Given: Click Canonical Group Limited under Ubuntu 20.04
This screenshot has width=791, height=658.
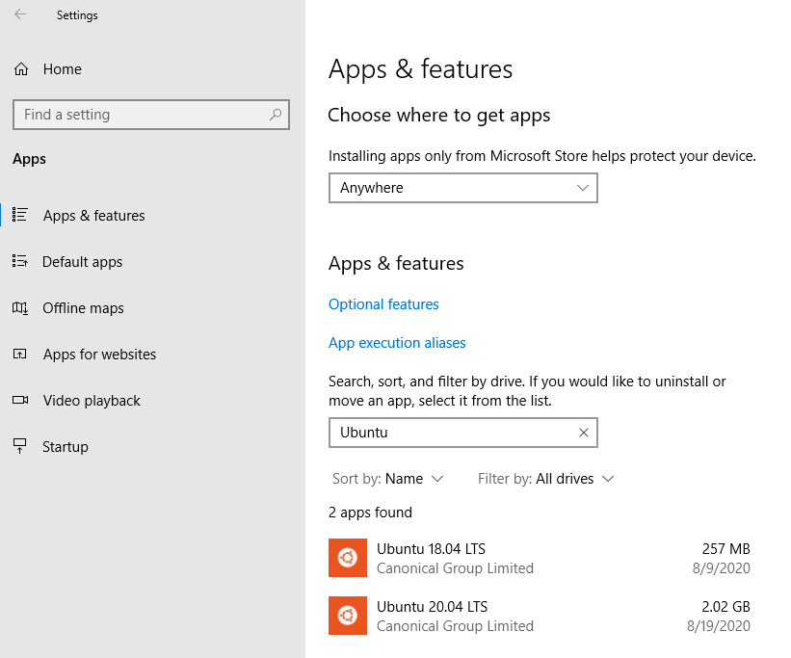Looking at the screenshot, I should pyautogui.click(x=455, y=626).
